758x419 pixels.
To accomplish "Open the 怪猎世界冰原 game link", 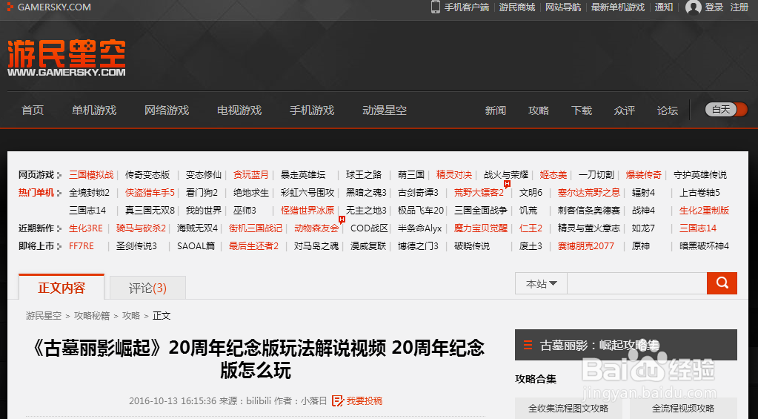I will tap(307, 211).
